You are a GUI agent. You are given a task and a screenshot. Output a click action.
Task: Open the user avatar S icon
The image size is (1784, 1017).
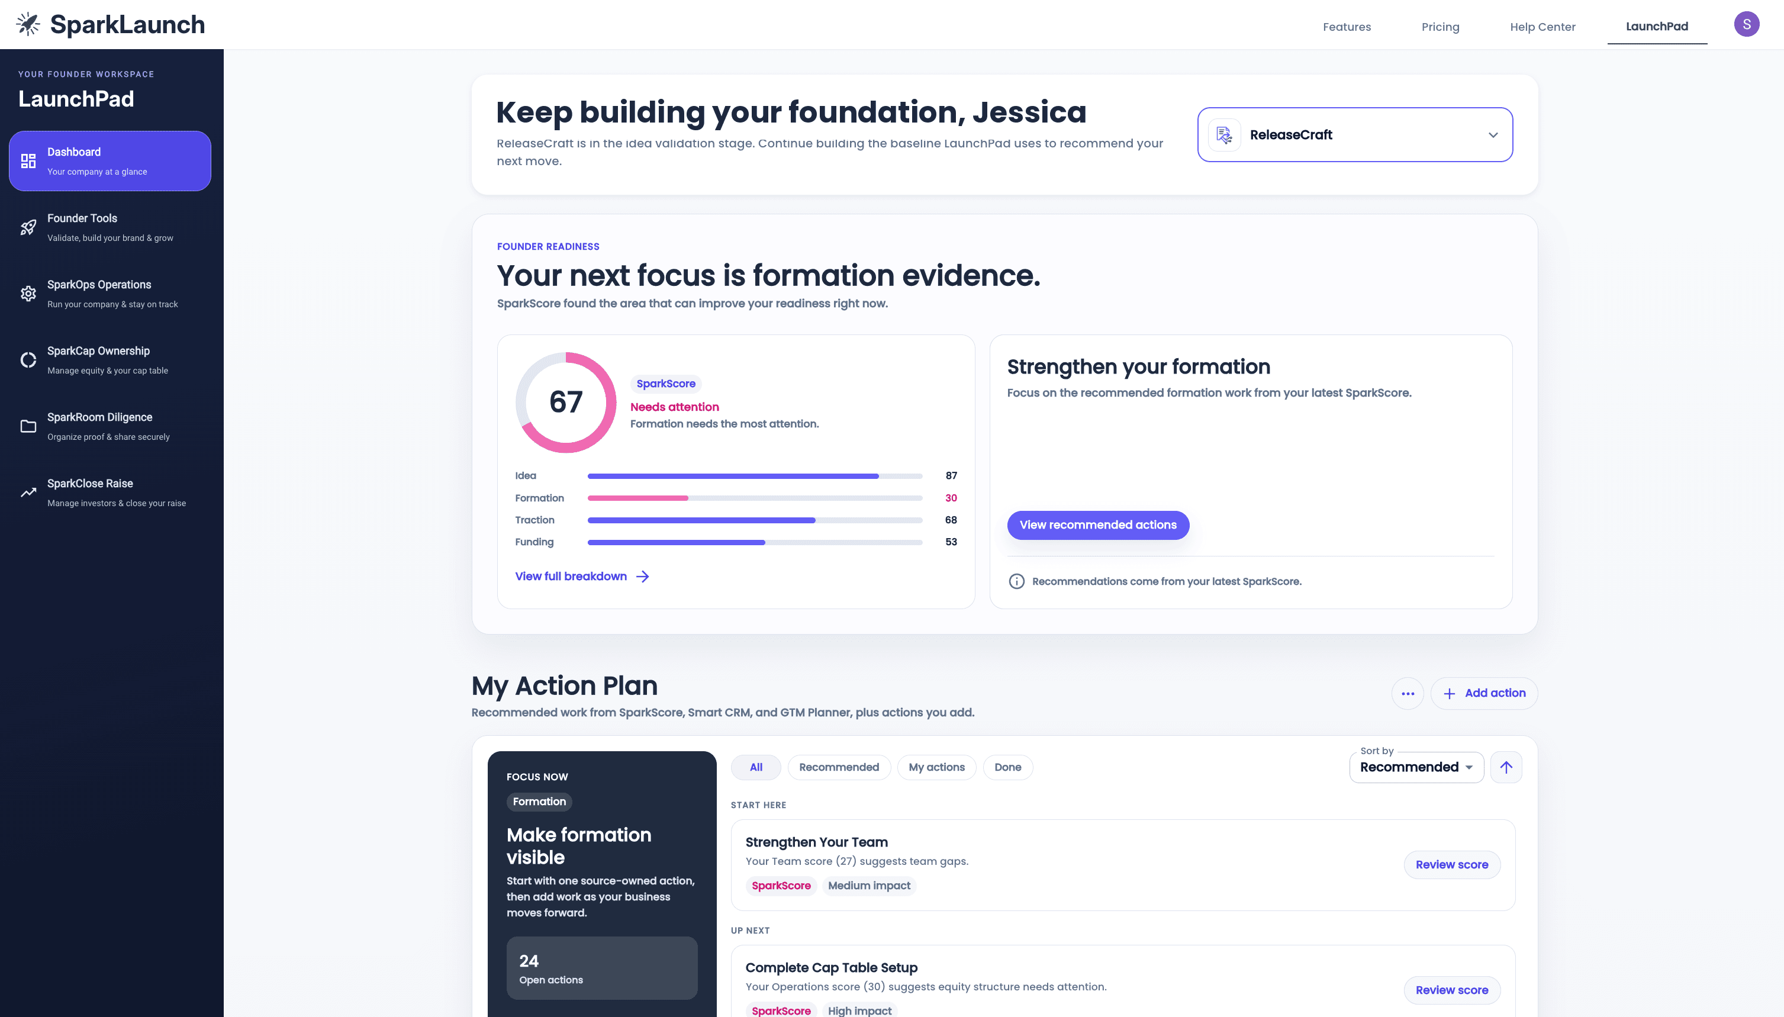click(1746, 24)
